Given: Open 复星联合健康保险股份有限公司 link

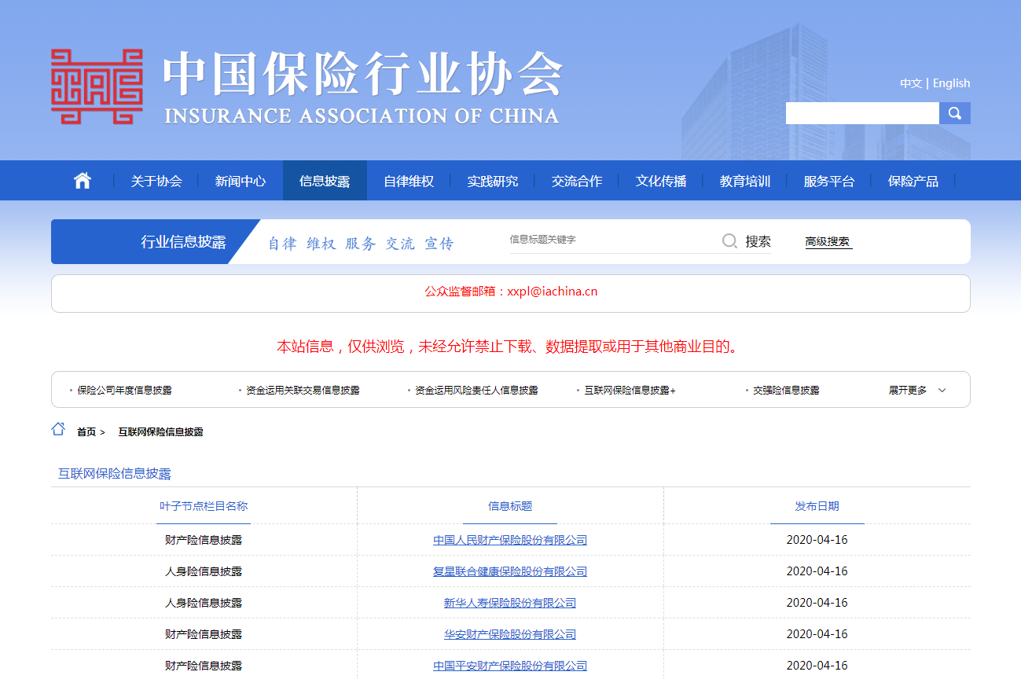Looking at the screenshot, I should pos(510,571).
